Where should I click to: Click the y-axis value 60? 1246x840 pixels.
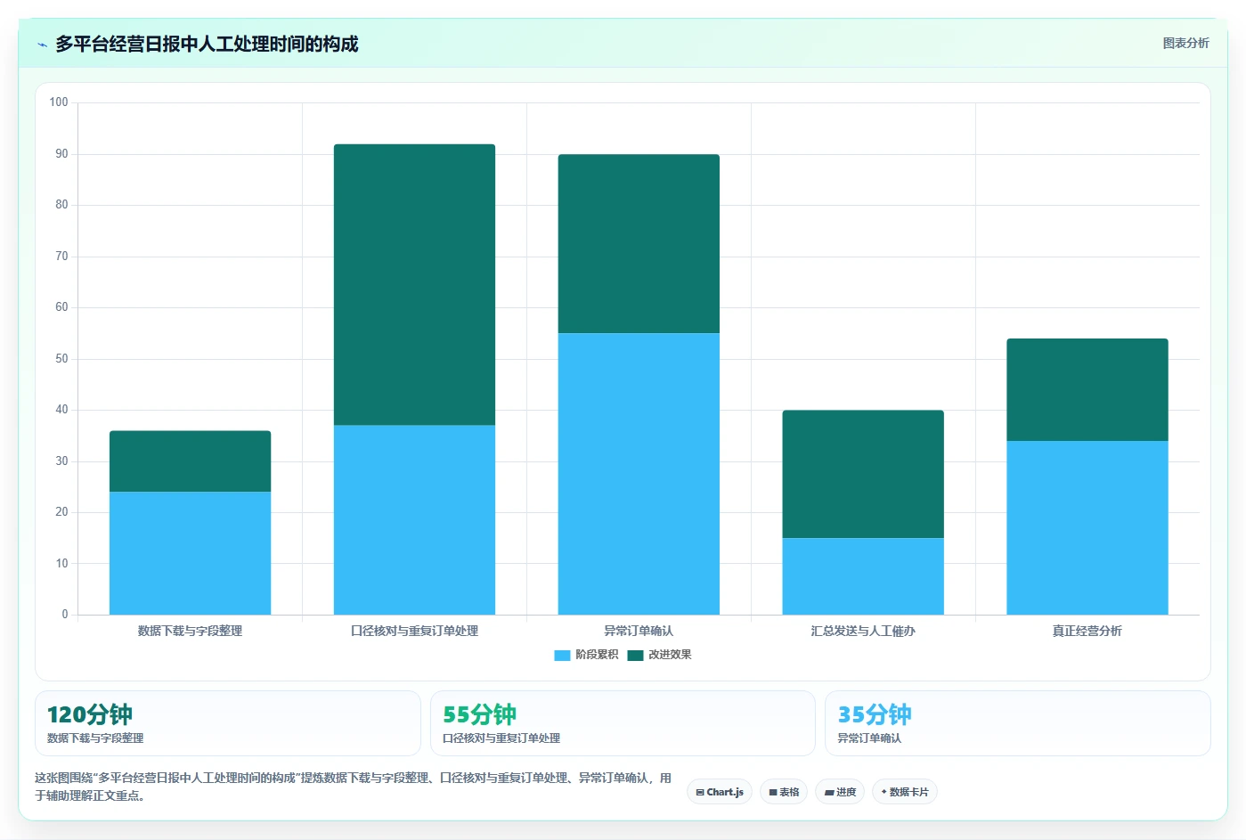click(61, 307)
